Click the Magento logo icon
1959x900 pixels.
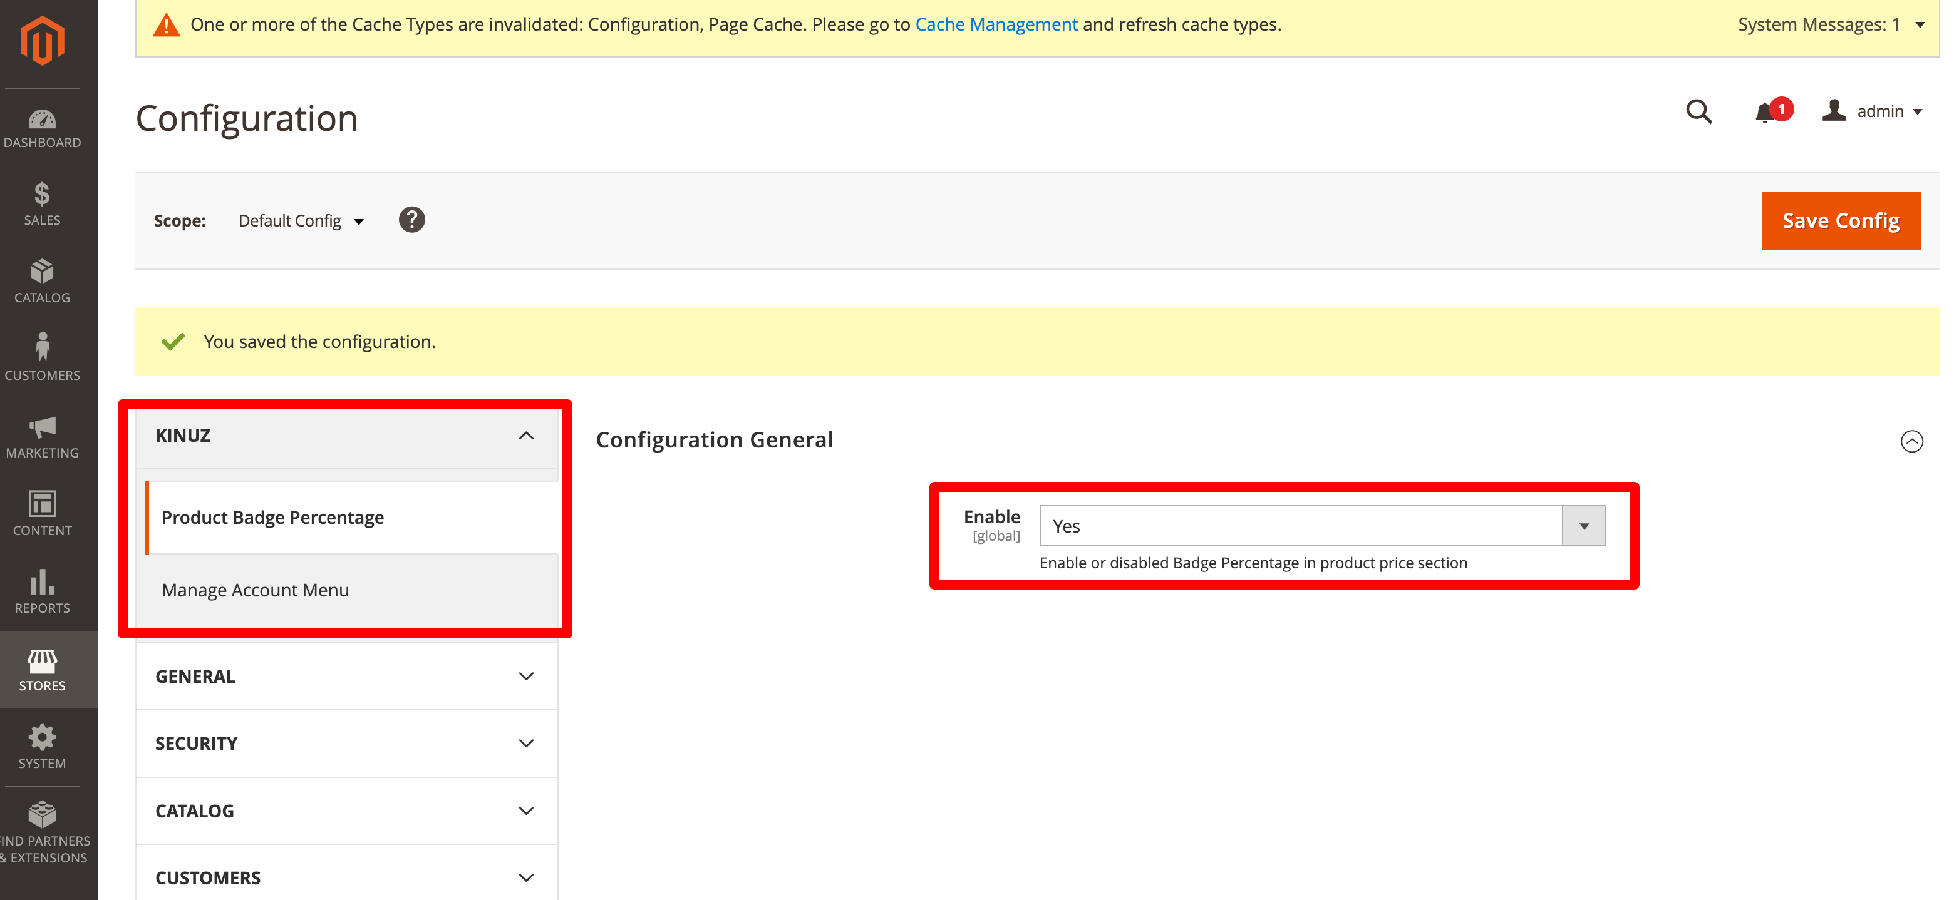click(x=42, y=40)
